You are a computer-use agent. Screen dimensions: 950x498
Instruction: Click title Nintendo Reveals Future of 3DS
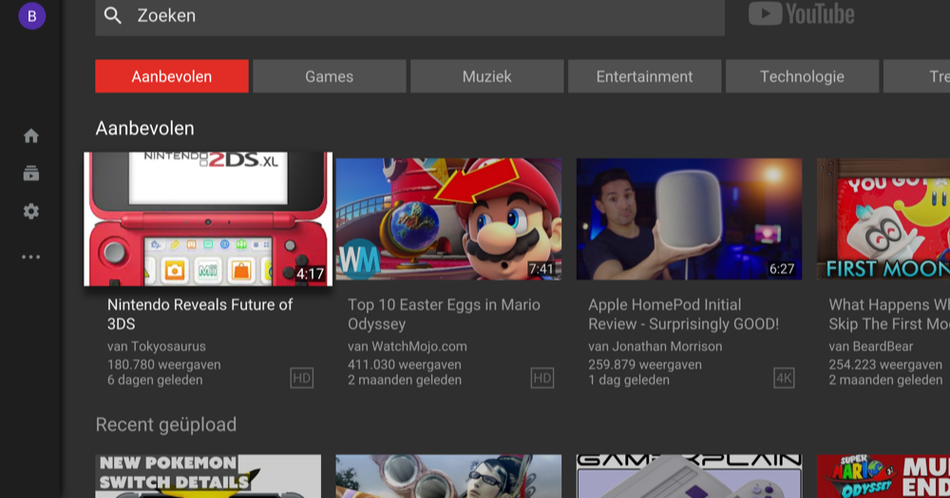tap(199, 314)
